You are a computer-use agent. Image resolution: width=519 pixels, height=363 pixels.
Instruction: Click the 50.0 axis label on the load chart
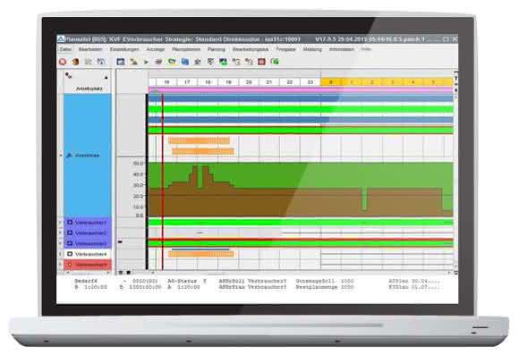click(138, 164)
